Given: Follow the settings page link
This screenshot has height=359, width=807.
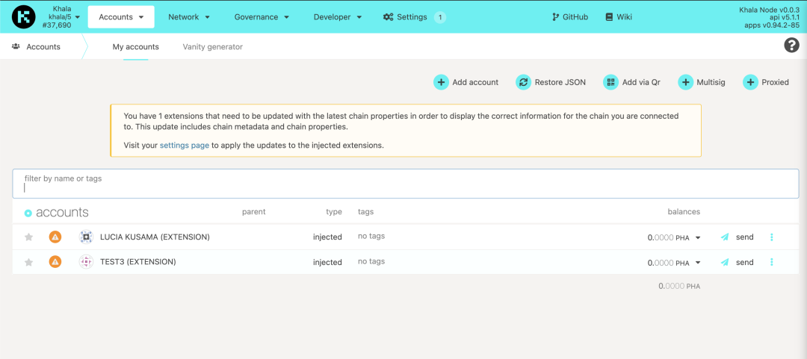Looking at the screenshot, I should (x=184, y=145).
